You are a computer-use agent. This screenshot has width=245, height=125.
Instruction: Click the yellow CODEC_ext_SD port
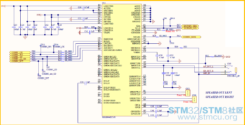point(20,59)
